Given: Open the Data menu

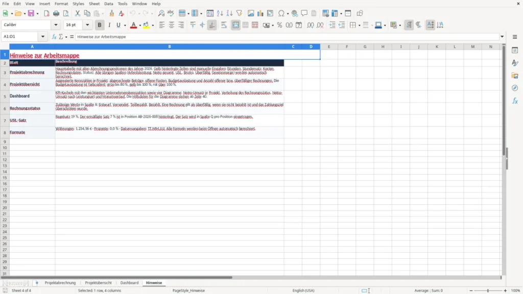Looking at the screenshot, I should 108,4.
